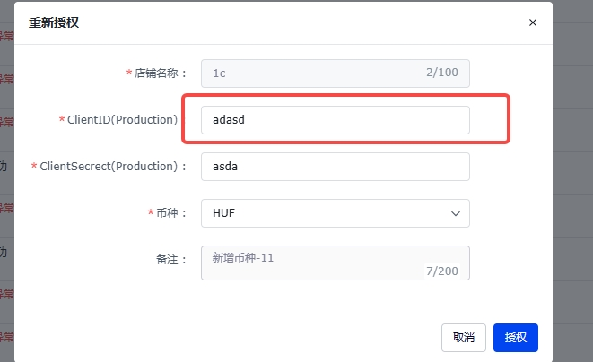Click the 2/100 character counter

point(443,73)
